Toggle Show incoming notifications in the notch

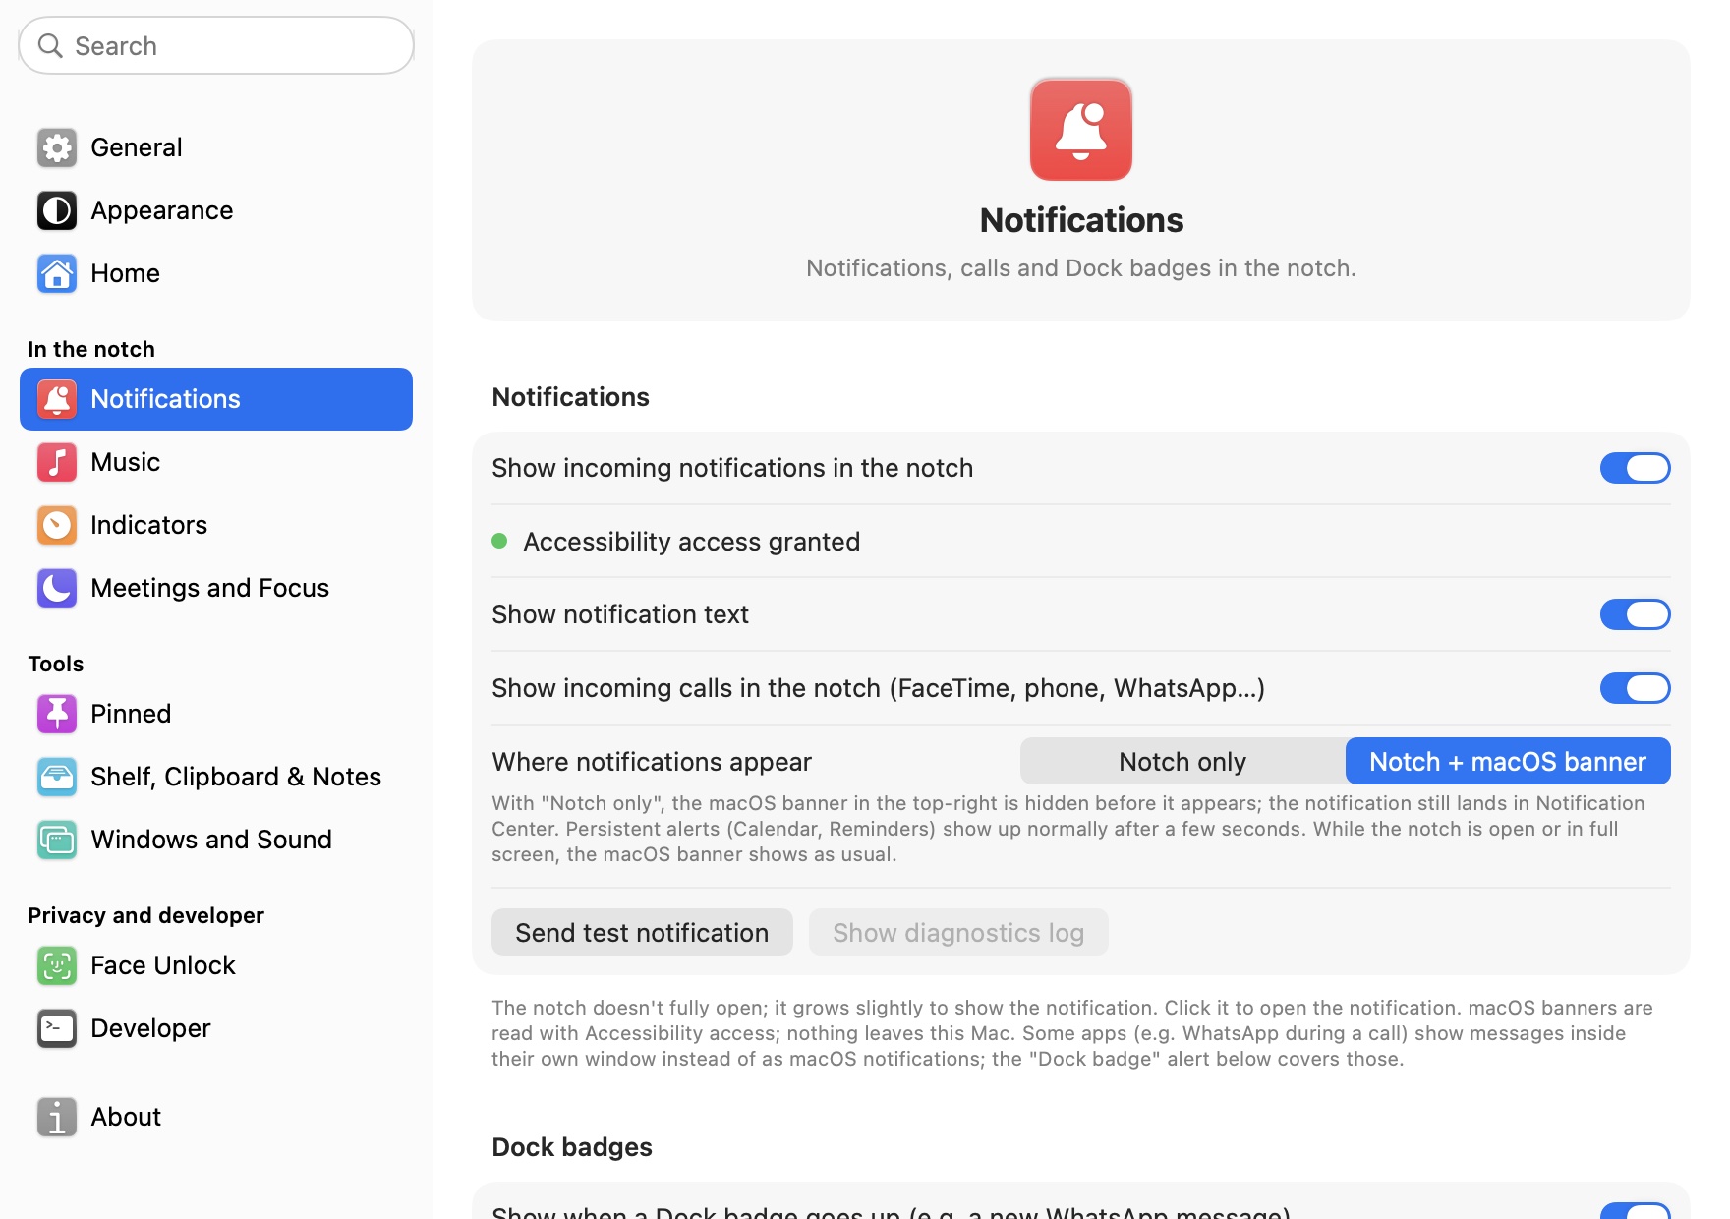click(1635, 468)
